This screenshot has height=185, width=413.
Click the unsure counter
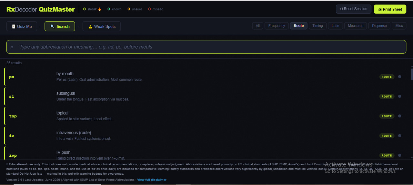point(135,9)
